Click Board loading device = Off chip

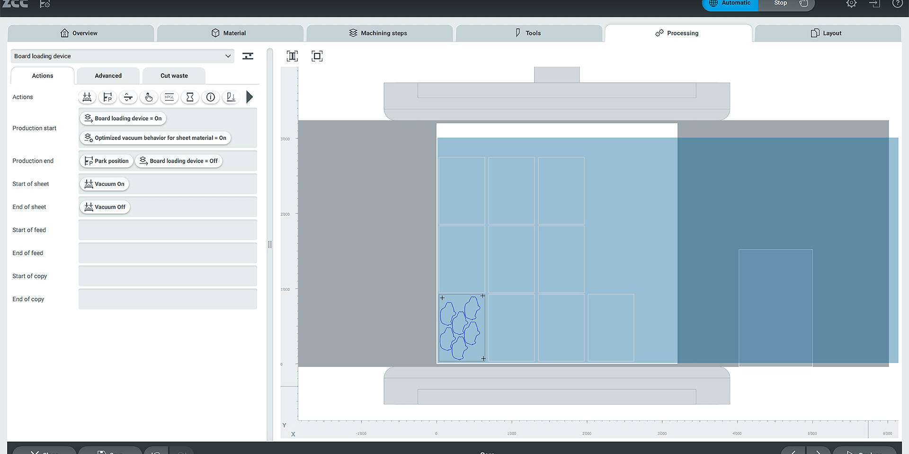[x=178, y=161]
